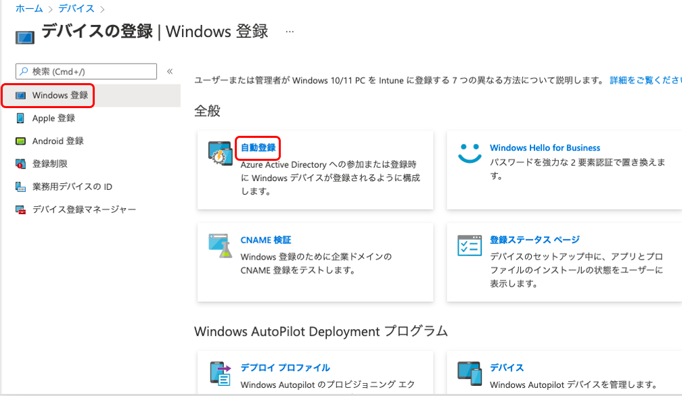Click the 全般 section heading
Viewport: 682px width, 396px height.
tap(207, 111)
